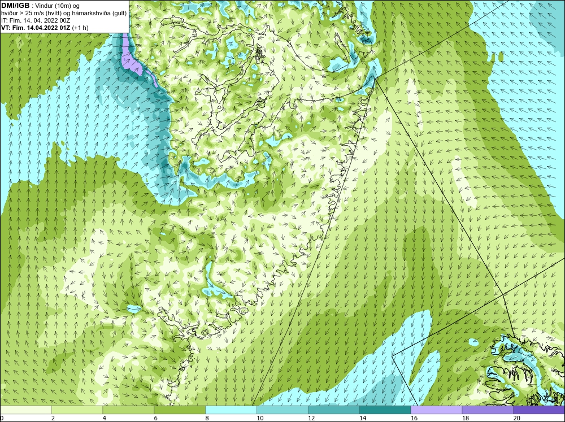Click the legend tick label "10"

(260, 419)
